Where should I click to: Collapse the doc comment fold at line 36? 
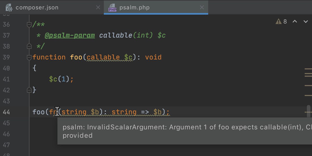[29, 25]
